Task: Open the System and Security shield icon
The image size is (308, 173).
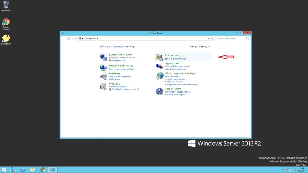Action: click(x=103, y=57)
